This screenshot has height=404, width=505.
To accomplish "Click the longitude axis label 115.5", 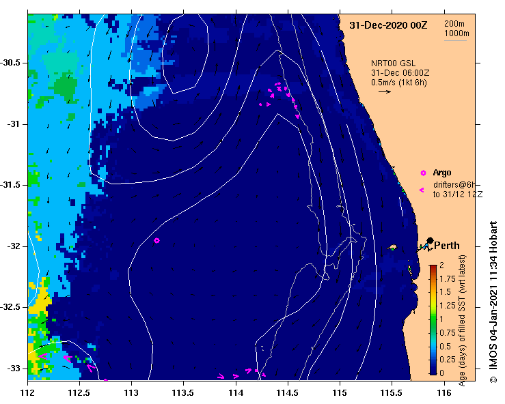I will coord(392,392).
